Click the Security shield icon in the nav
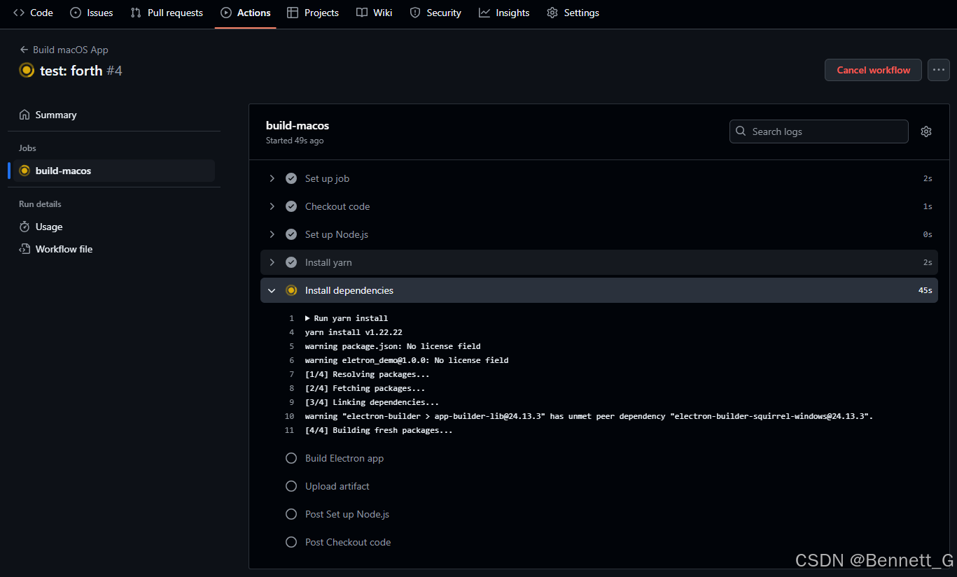Image resolution: width=957 pixels, height=577 pixels. (x=415, y=13)
